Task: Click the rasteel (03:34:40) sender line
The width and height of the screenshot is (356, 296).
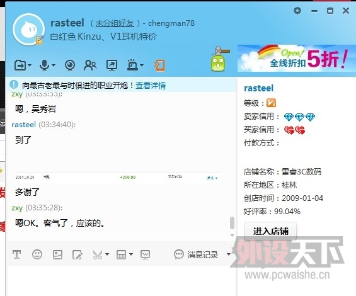Action: coord(43,125)
